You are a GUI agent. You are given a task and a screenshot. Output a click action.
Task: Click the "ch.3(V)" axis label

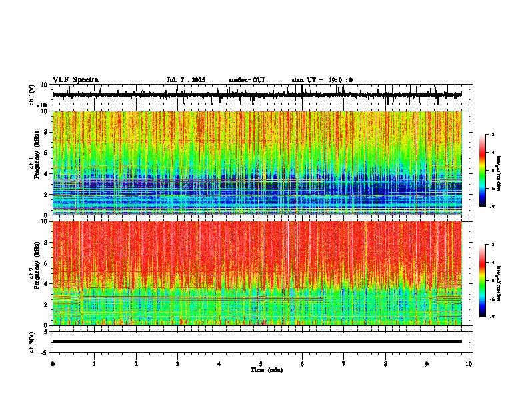(x=32, y=342)
